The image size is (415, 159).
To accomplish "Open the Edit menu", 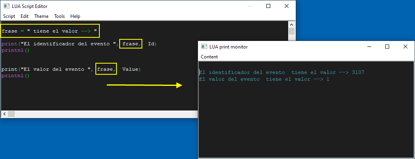I will pyautogui.click(x=25, y=16).
